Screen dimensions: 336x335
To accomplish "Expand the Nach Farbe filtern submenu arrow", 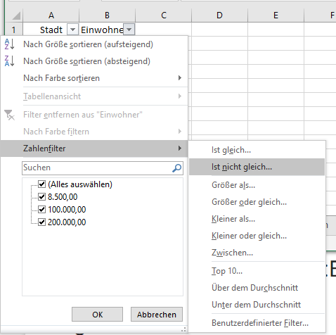I will coord(180,132).
